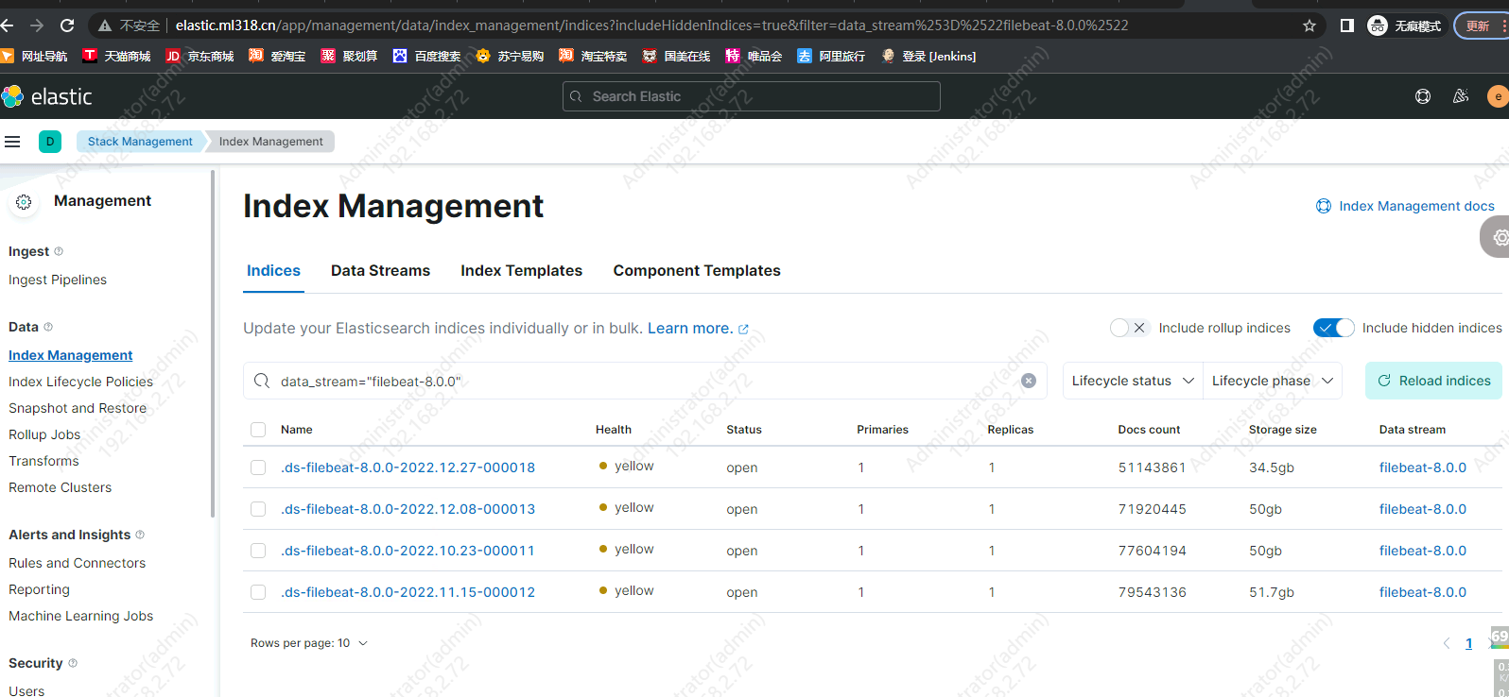Toggle Include rollup indices switch
The height and width of the screenshot is (697, 1509).
(1129, 328)
